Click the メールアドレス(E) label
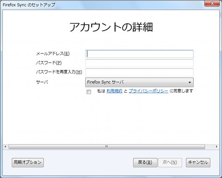Screen dimensions: 222x178 (53, 54)
